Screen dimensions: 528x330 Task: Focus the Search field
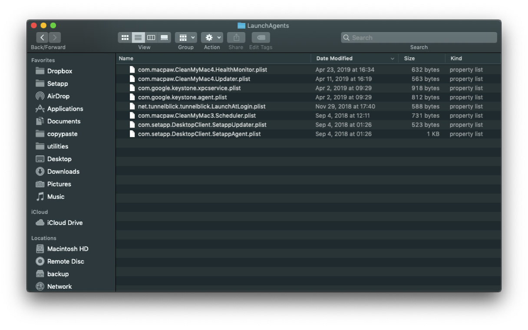419,38
